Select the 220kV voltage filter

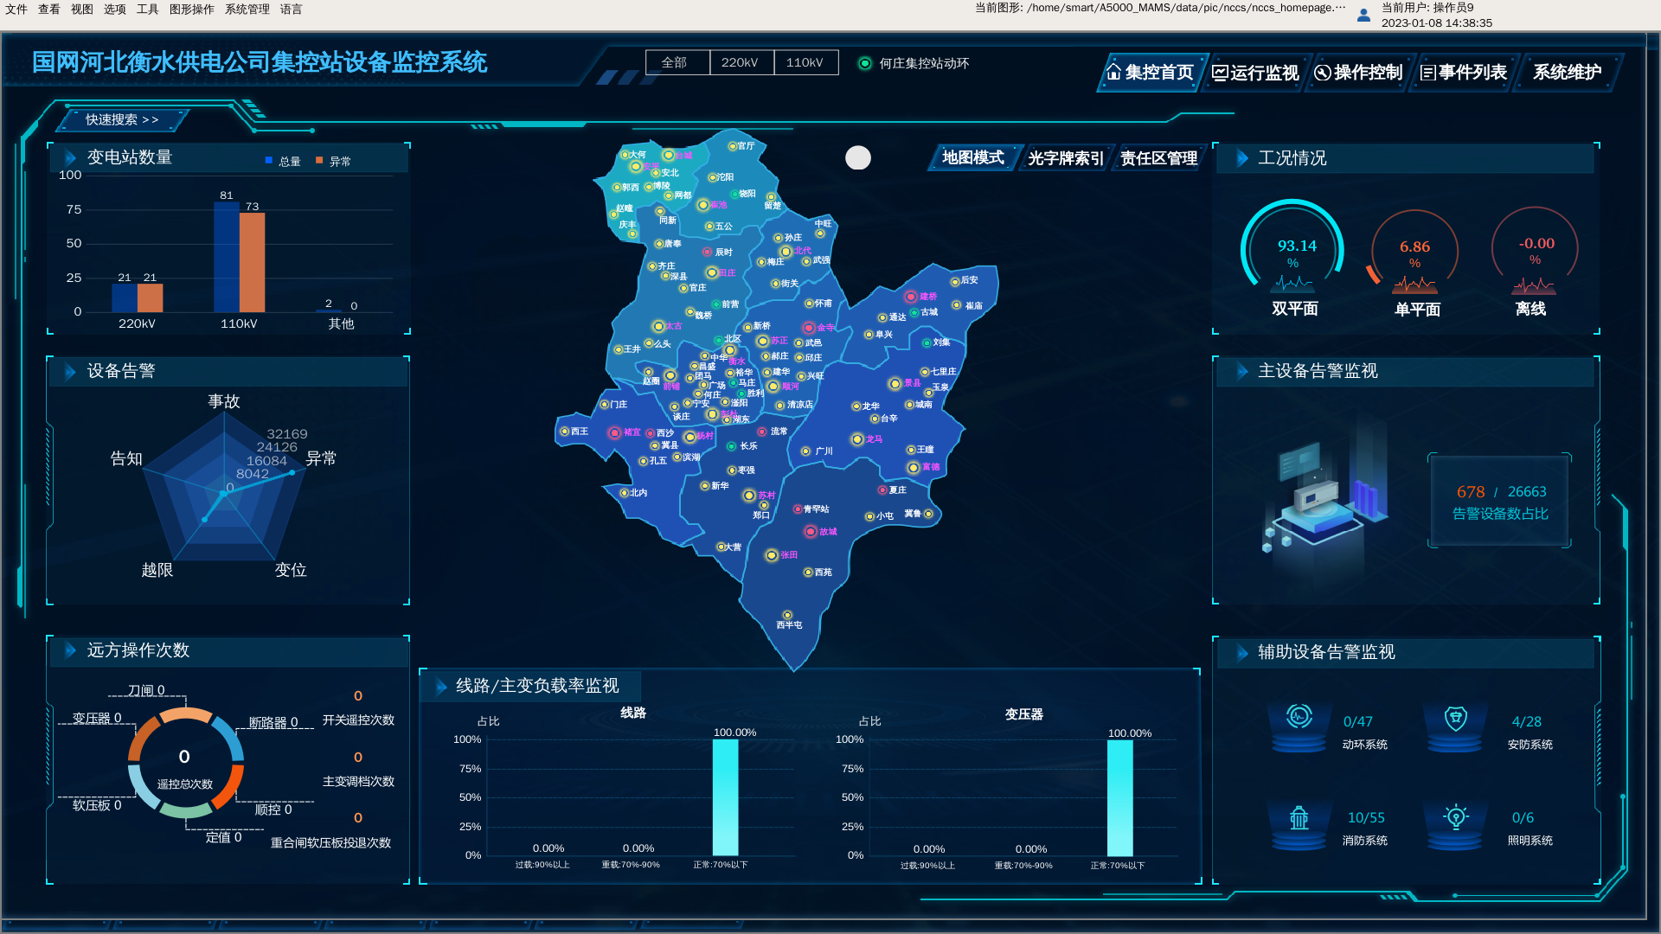(x=741, y=62)
